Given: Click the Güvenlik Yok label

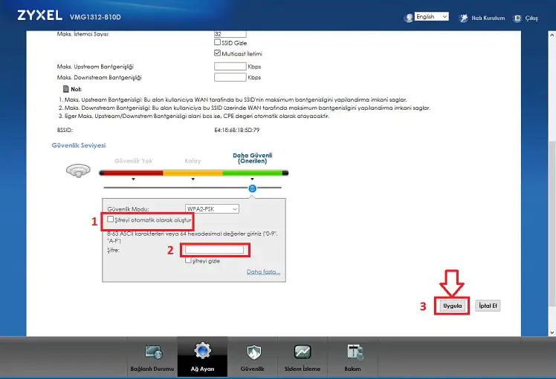Looking at the screenshot, I should (133, 161).
